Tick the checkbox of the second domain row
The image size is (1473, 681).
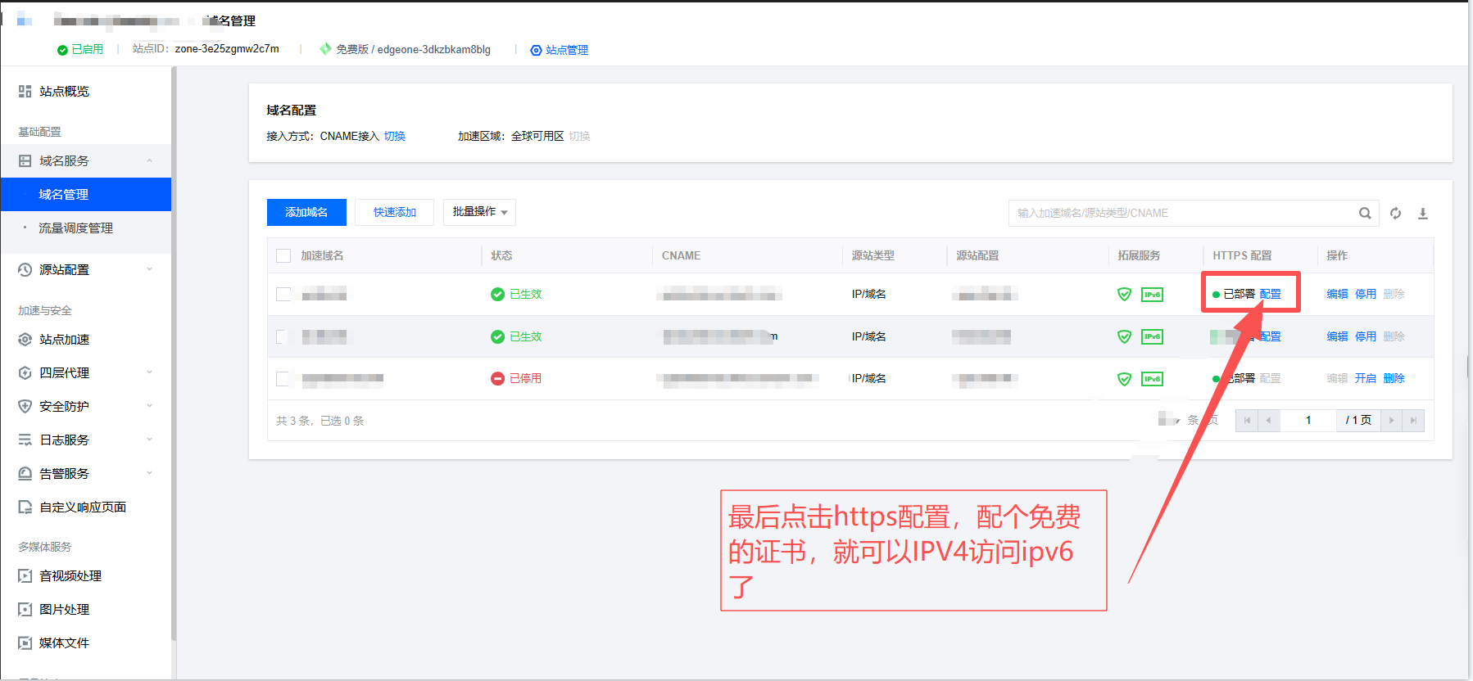(283, 336)
